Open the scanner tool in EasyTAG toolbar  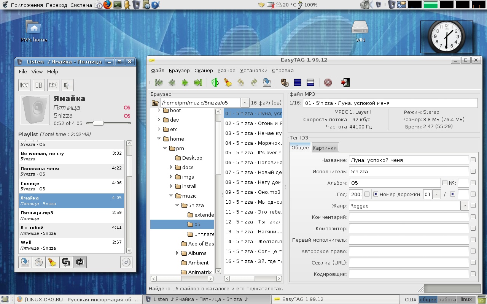pyautogui.click(x=215, y=82)
